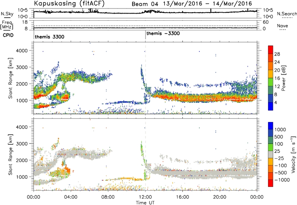This screenshot has width=297, height=205.
Task: Click the 20:00 time axis label
Action: [x=219, y=197]
